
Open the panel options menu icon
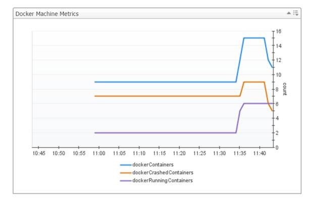[295, 13]
